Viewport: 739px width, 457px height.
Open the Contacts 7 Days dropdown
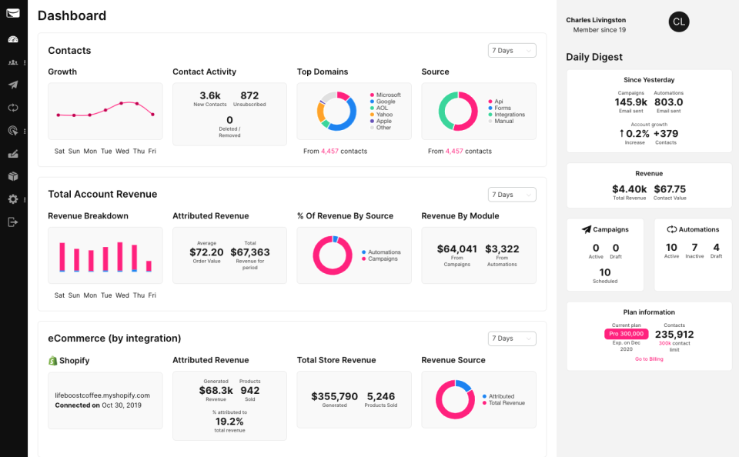click(511, 49)
